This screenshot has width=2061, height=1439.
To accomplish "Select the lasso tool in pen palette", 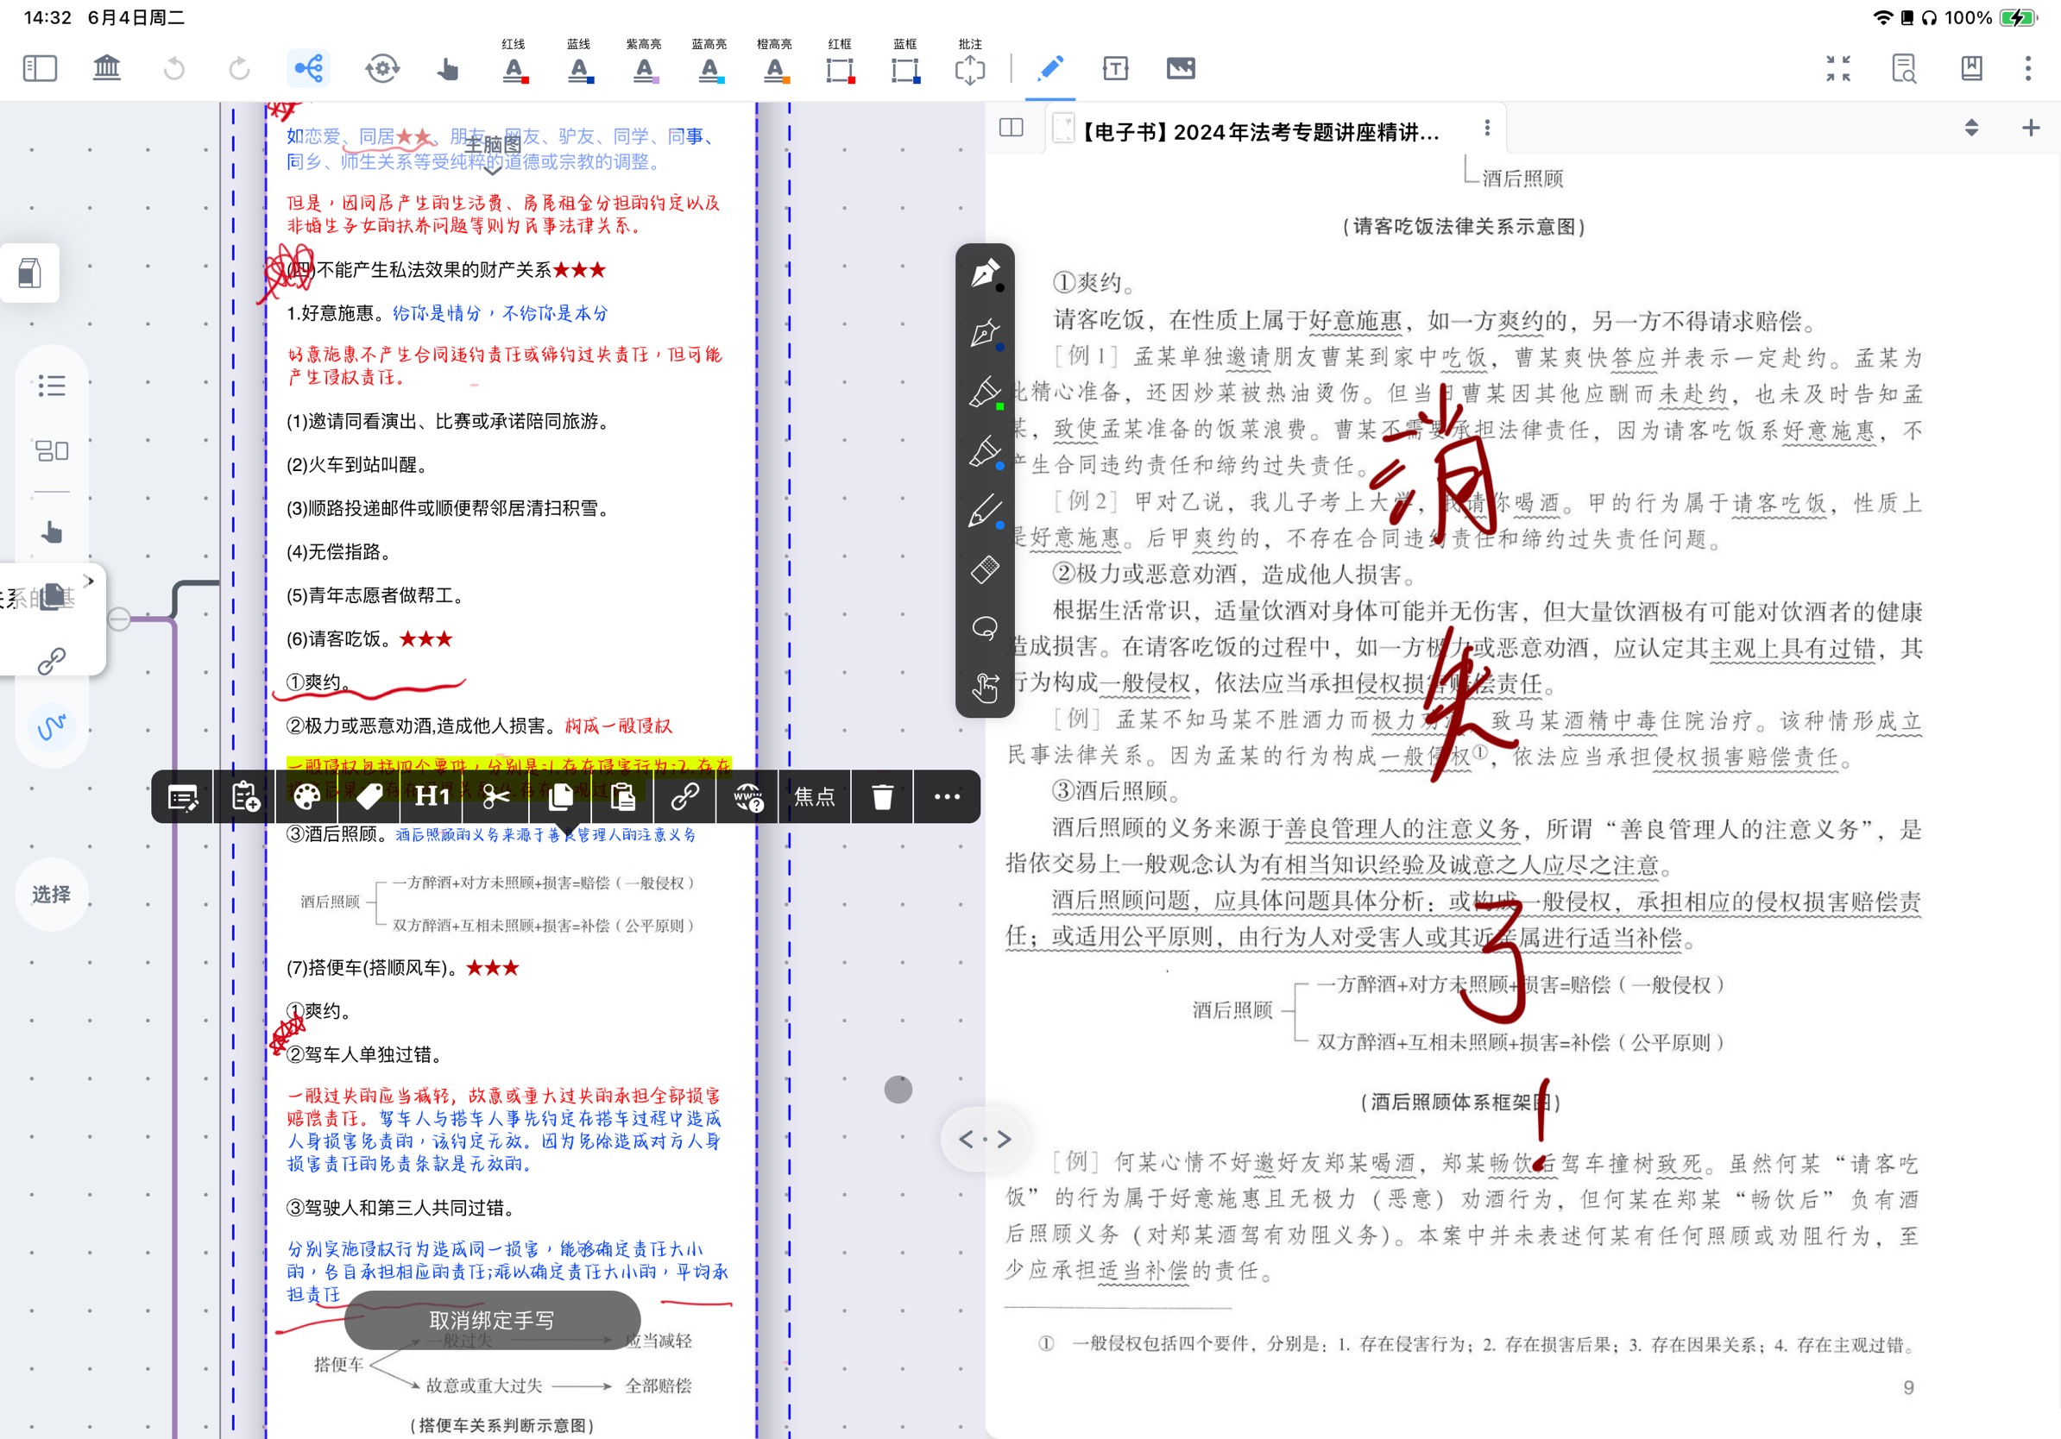I will click(x=985, y=628).
